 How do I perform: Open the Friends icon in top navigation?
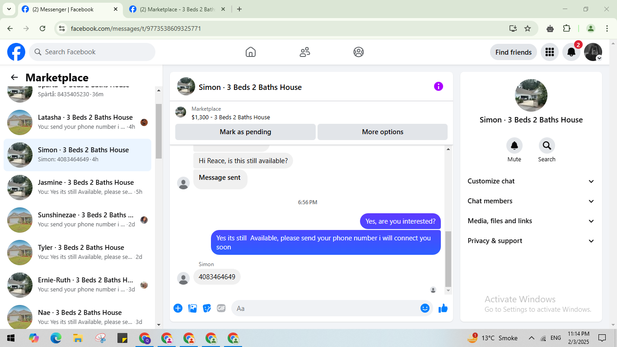(305, 52)
